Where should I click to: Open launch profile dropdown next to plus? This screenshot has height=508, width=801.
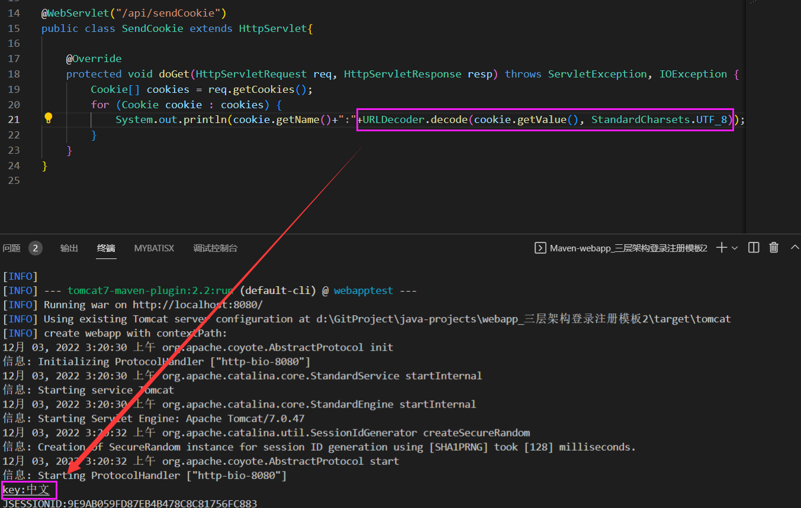point(735,248)
